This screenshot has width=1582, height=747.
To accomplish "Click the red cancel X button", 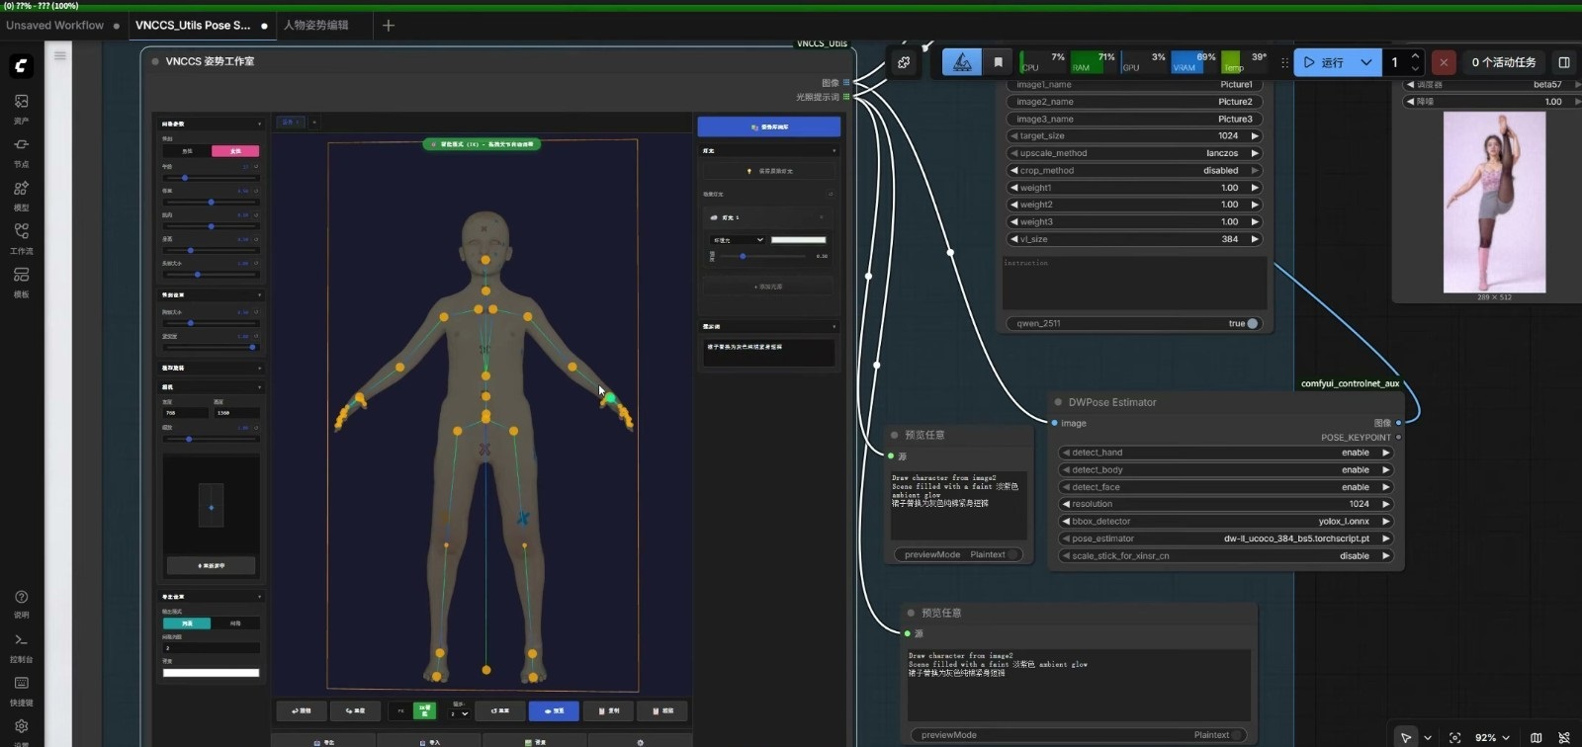I will 1444,62.
